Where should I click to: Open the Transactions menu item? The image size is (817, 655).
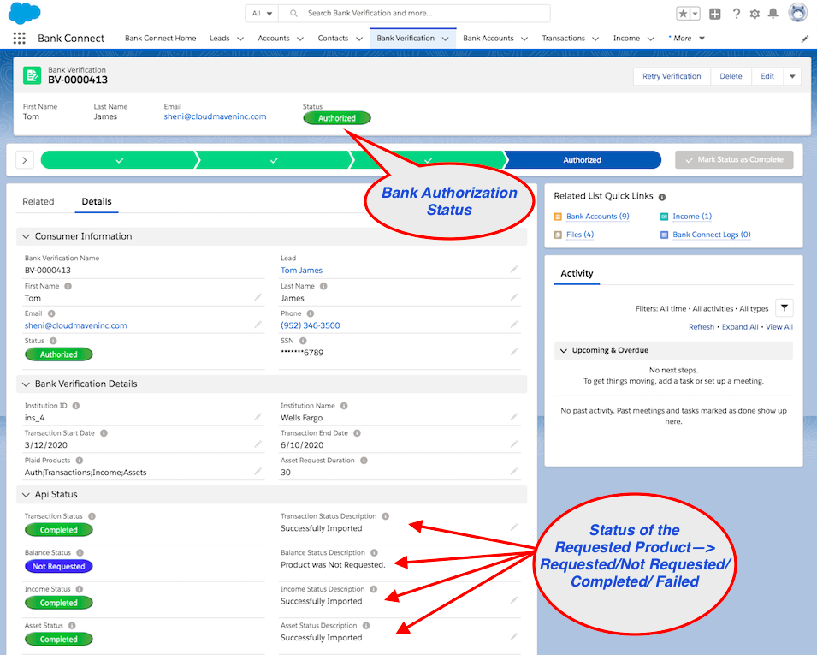[x=568, y=38]
